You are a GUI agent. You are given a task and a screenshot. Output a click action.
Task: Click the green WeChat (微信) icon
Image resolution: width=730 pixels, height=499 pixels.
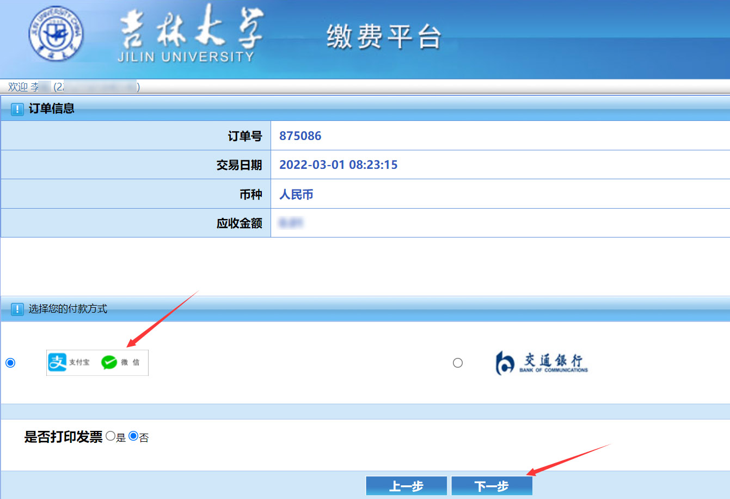tap(109, 362)
